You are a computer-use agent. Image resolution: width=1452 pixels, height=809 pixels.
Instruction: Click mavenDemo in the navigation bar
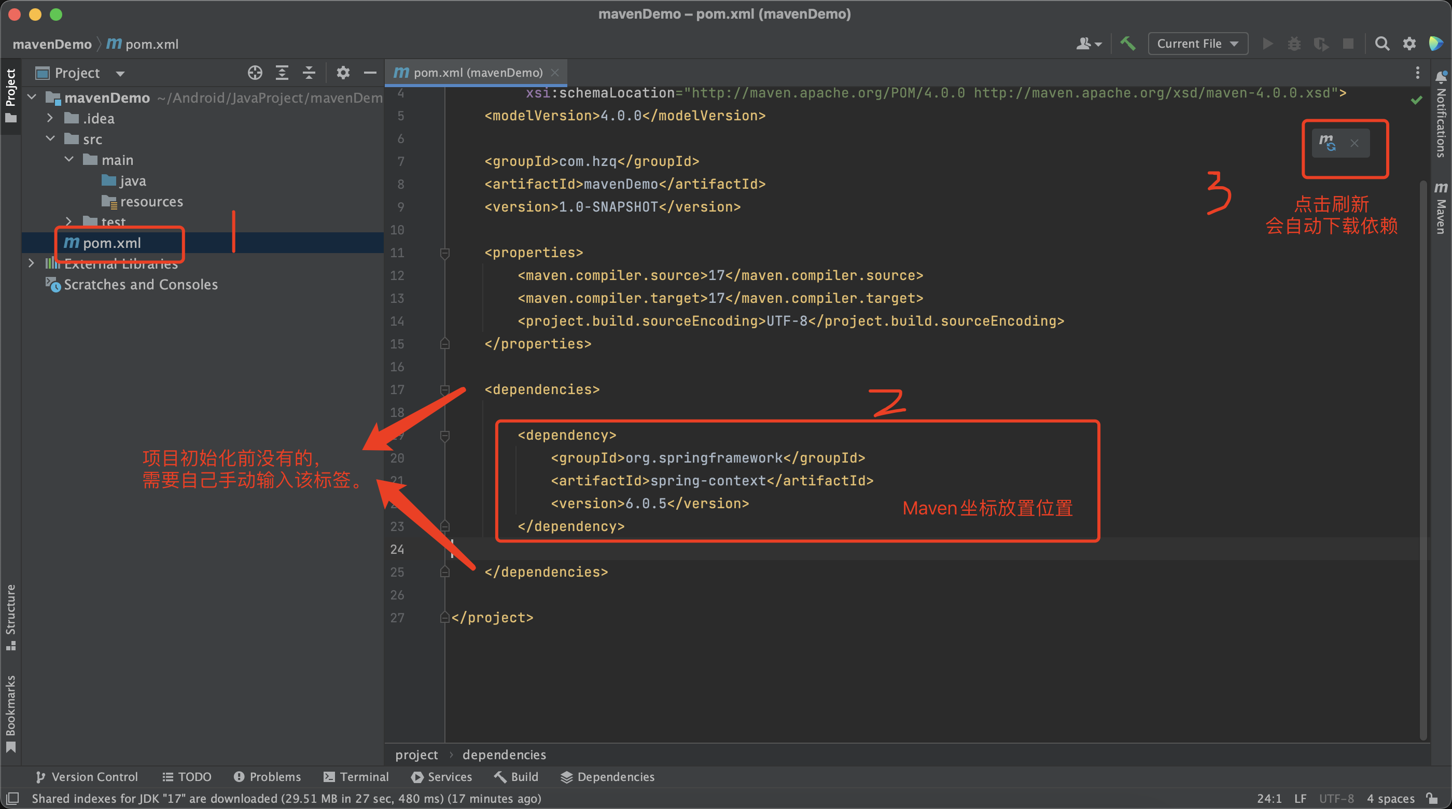point(52,44)
